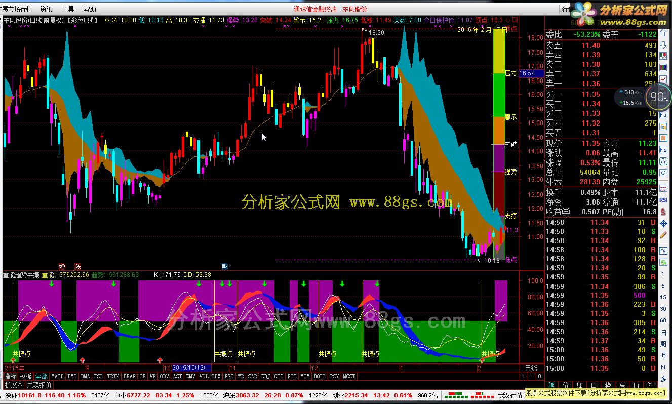
Task: Select the OBV indicator
Action: point(165,376)
